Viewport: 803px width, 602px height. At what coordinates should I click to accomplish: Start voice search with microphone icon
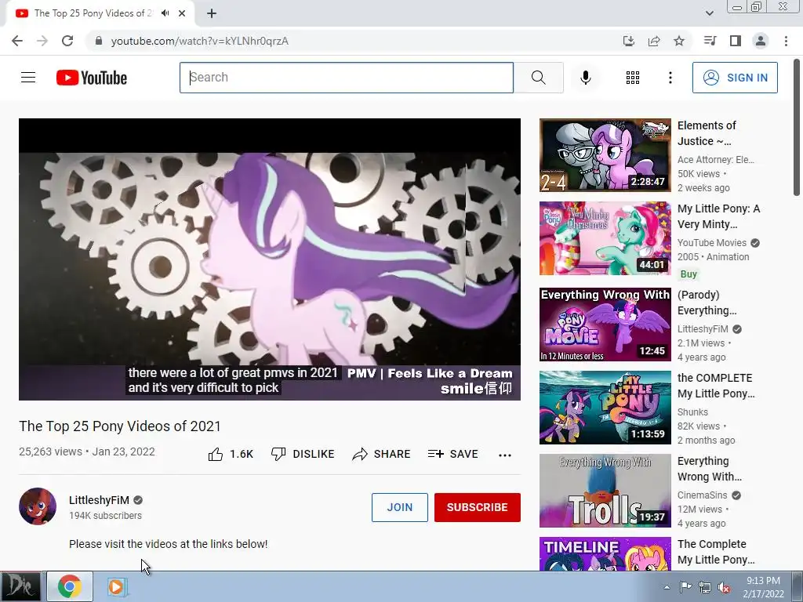tap(585, 78)
